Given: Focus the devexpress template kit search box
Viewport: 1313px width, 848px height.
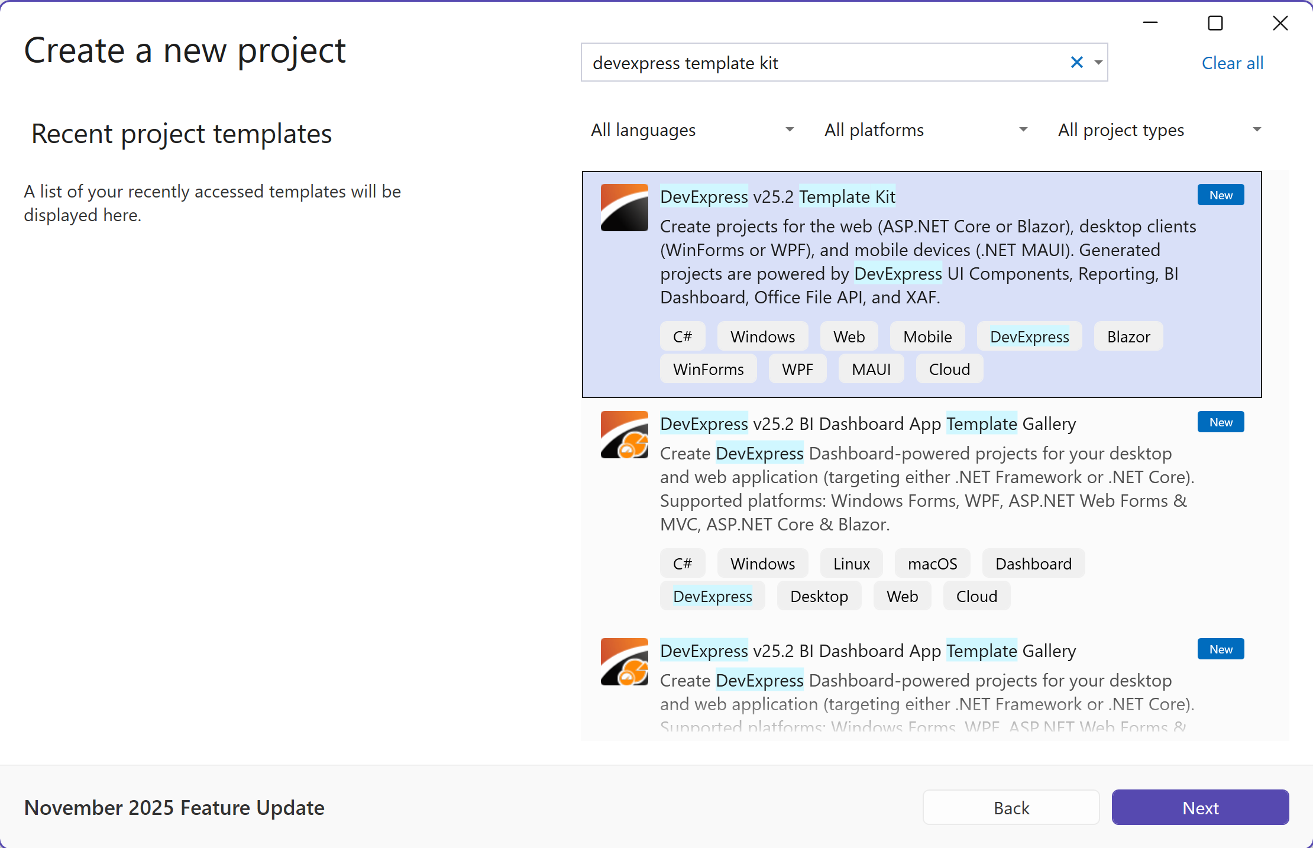Looking at the screenshot, I should (822, 63).
